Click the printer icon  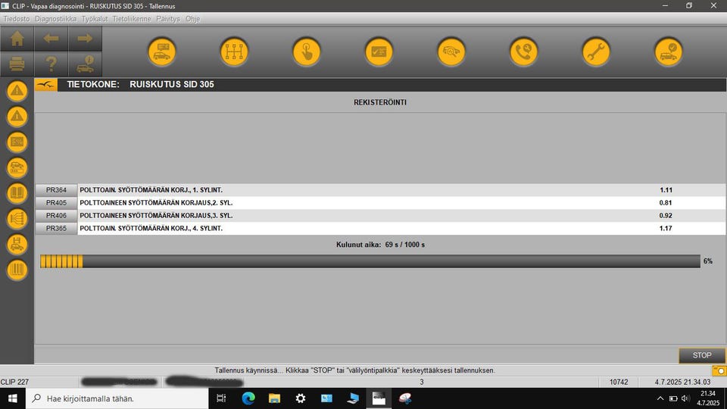17,64
